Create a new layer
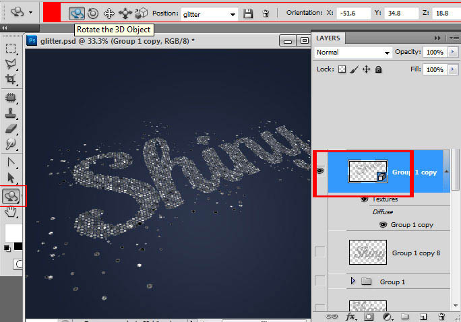The image size is (461, 322). tap(423, 317)
